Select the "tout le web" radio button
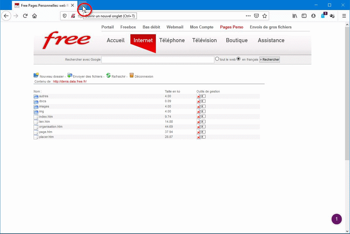Screen dimensions: 350x234 pos(217,59)
